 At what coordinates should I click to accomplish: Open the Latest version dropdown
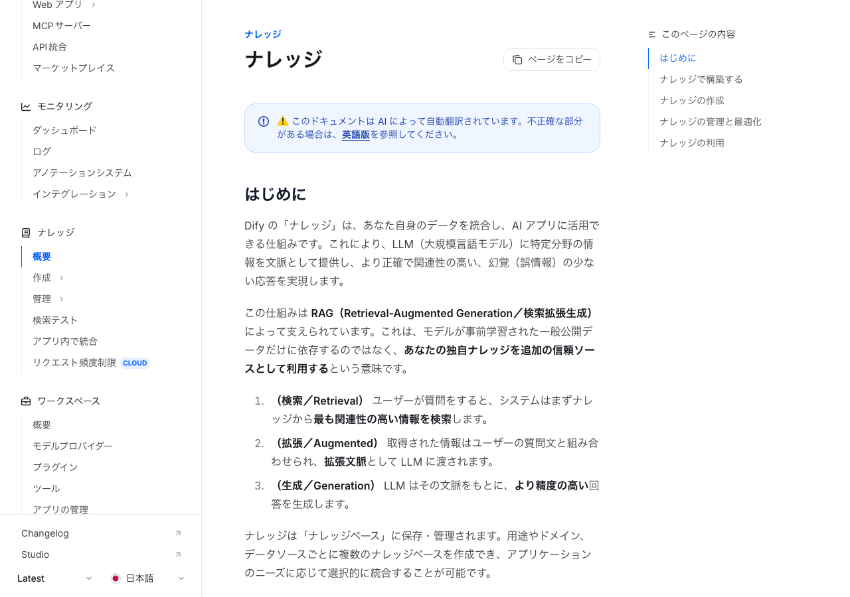tap(54, 578)
